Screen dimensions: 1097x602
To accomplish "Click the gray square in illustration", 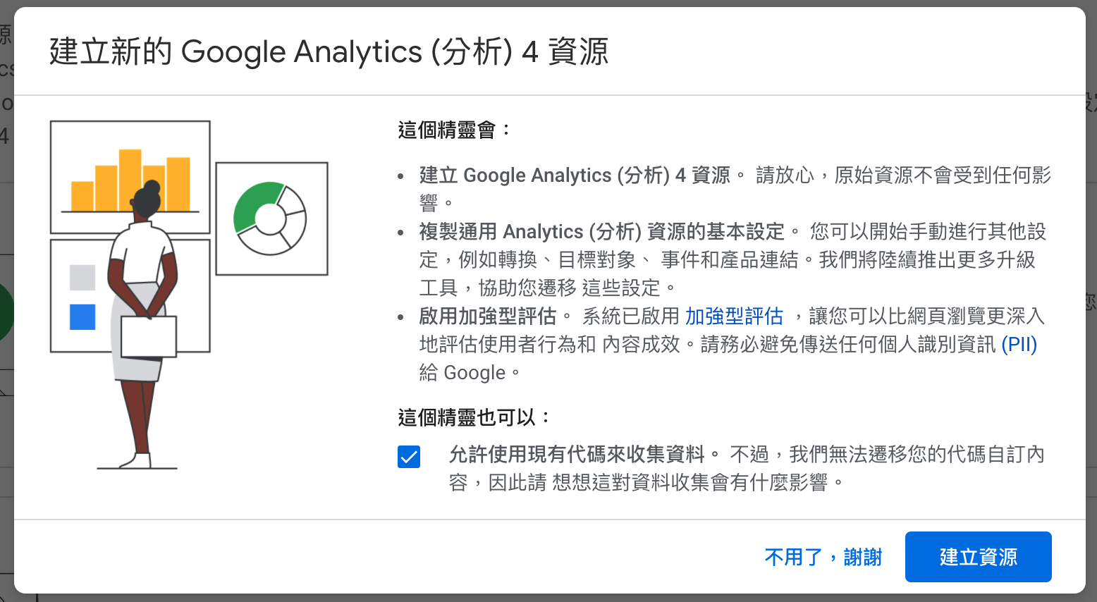I will click(x=82, y=278).
